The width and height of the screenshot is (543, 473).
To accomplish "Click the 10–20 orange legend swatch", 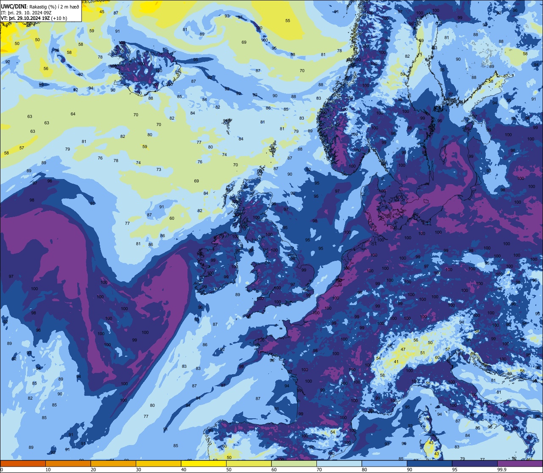I will (68, 464).
